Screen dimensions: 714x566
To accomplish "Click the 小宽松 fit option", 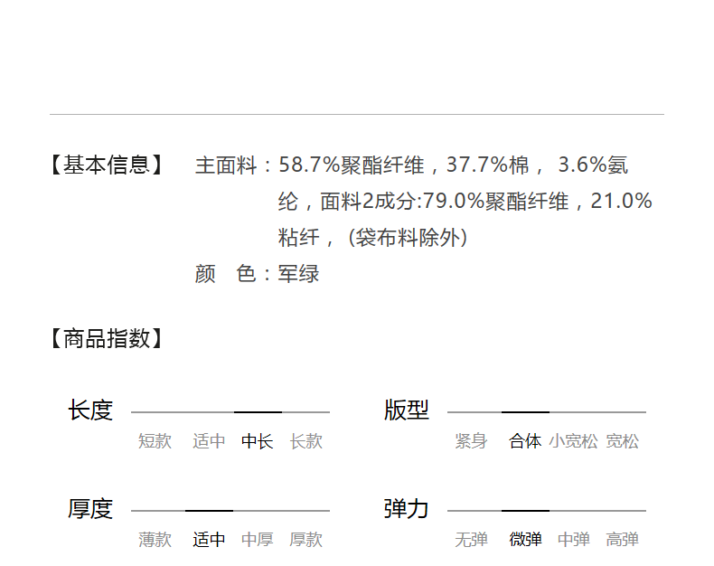I will coord(573,441).
